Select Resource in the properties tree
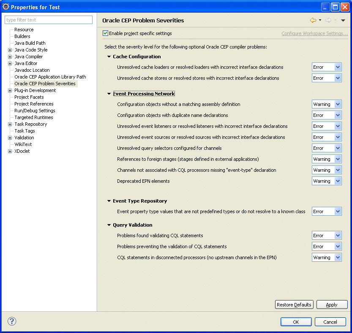 [24, 30]
